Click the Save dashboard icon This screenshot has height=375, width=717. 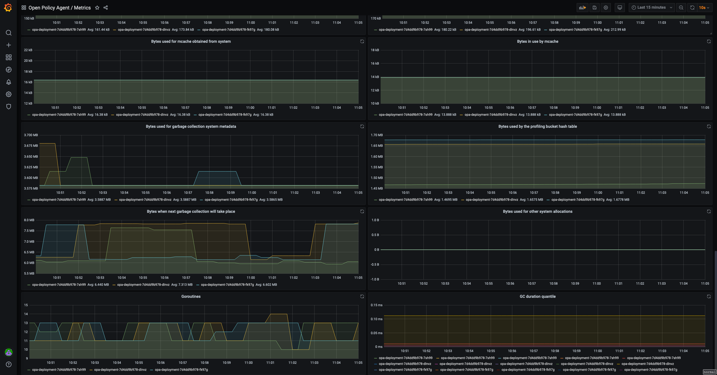[594, 8]
